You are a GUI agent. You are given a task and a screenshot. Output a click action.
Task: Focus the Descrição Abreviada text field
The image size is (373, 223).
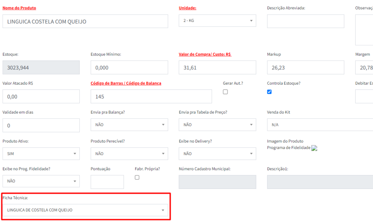point(305,21)
